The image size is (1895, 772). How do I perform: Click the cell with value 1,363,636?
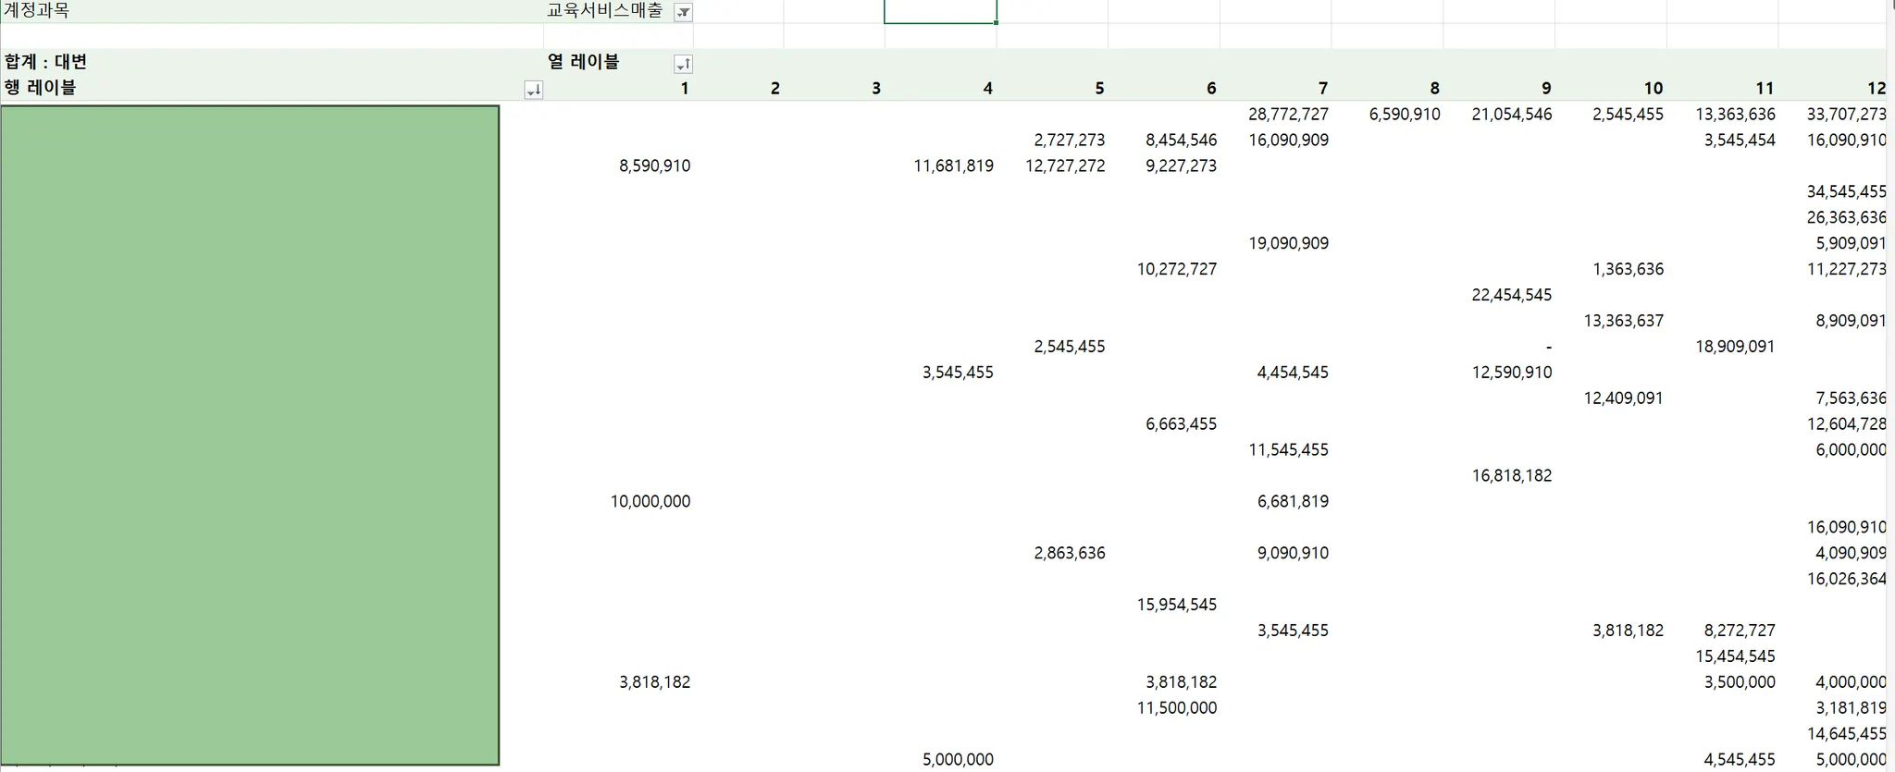(x=1628, y=270)
